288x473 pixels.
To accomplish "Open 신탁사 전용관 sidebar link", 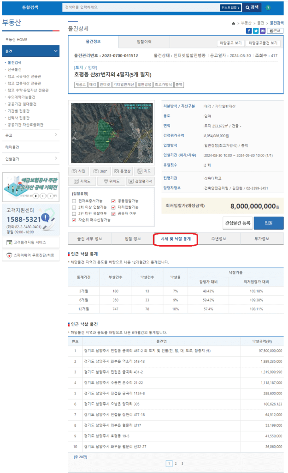I will (x=18, y=118).
